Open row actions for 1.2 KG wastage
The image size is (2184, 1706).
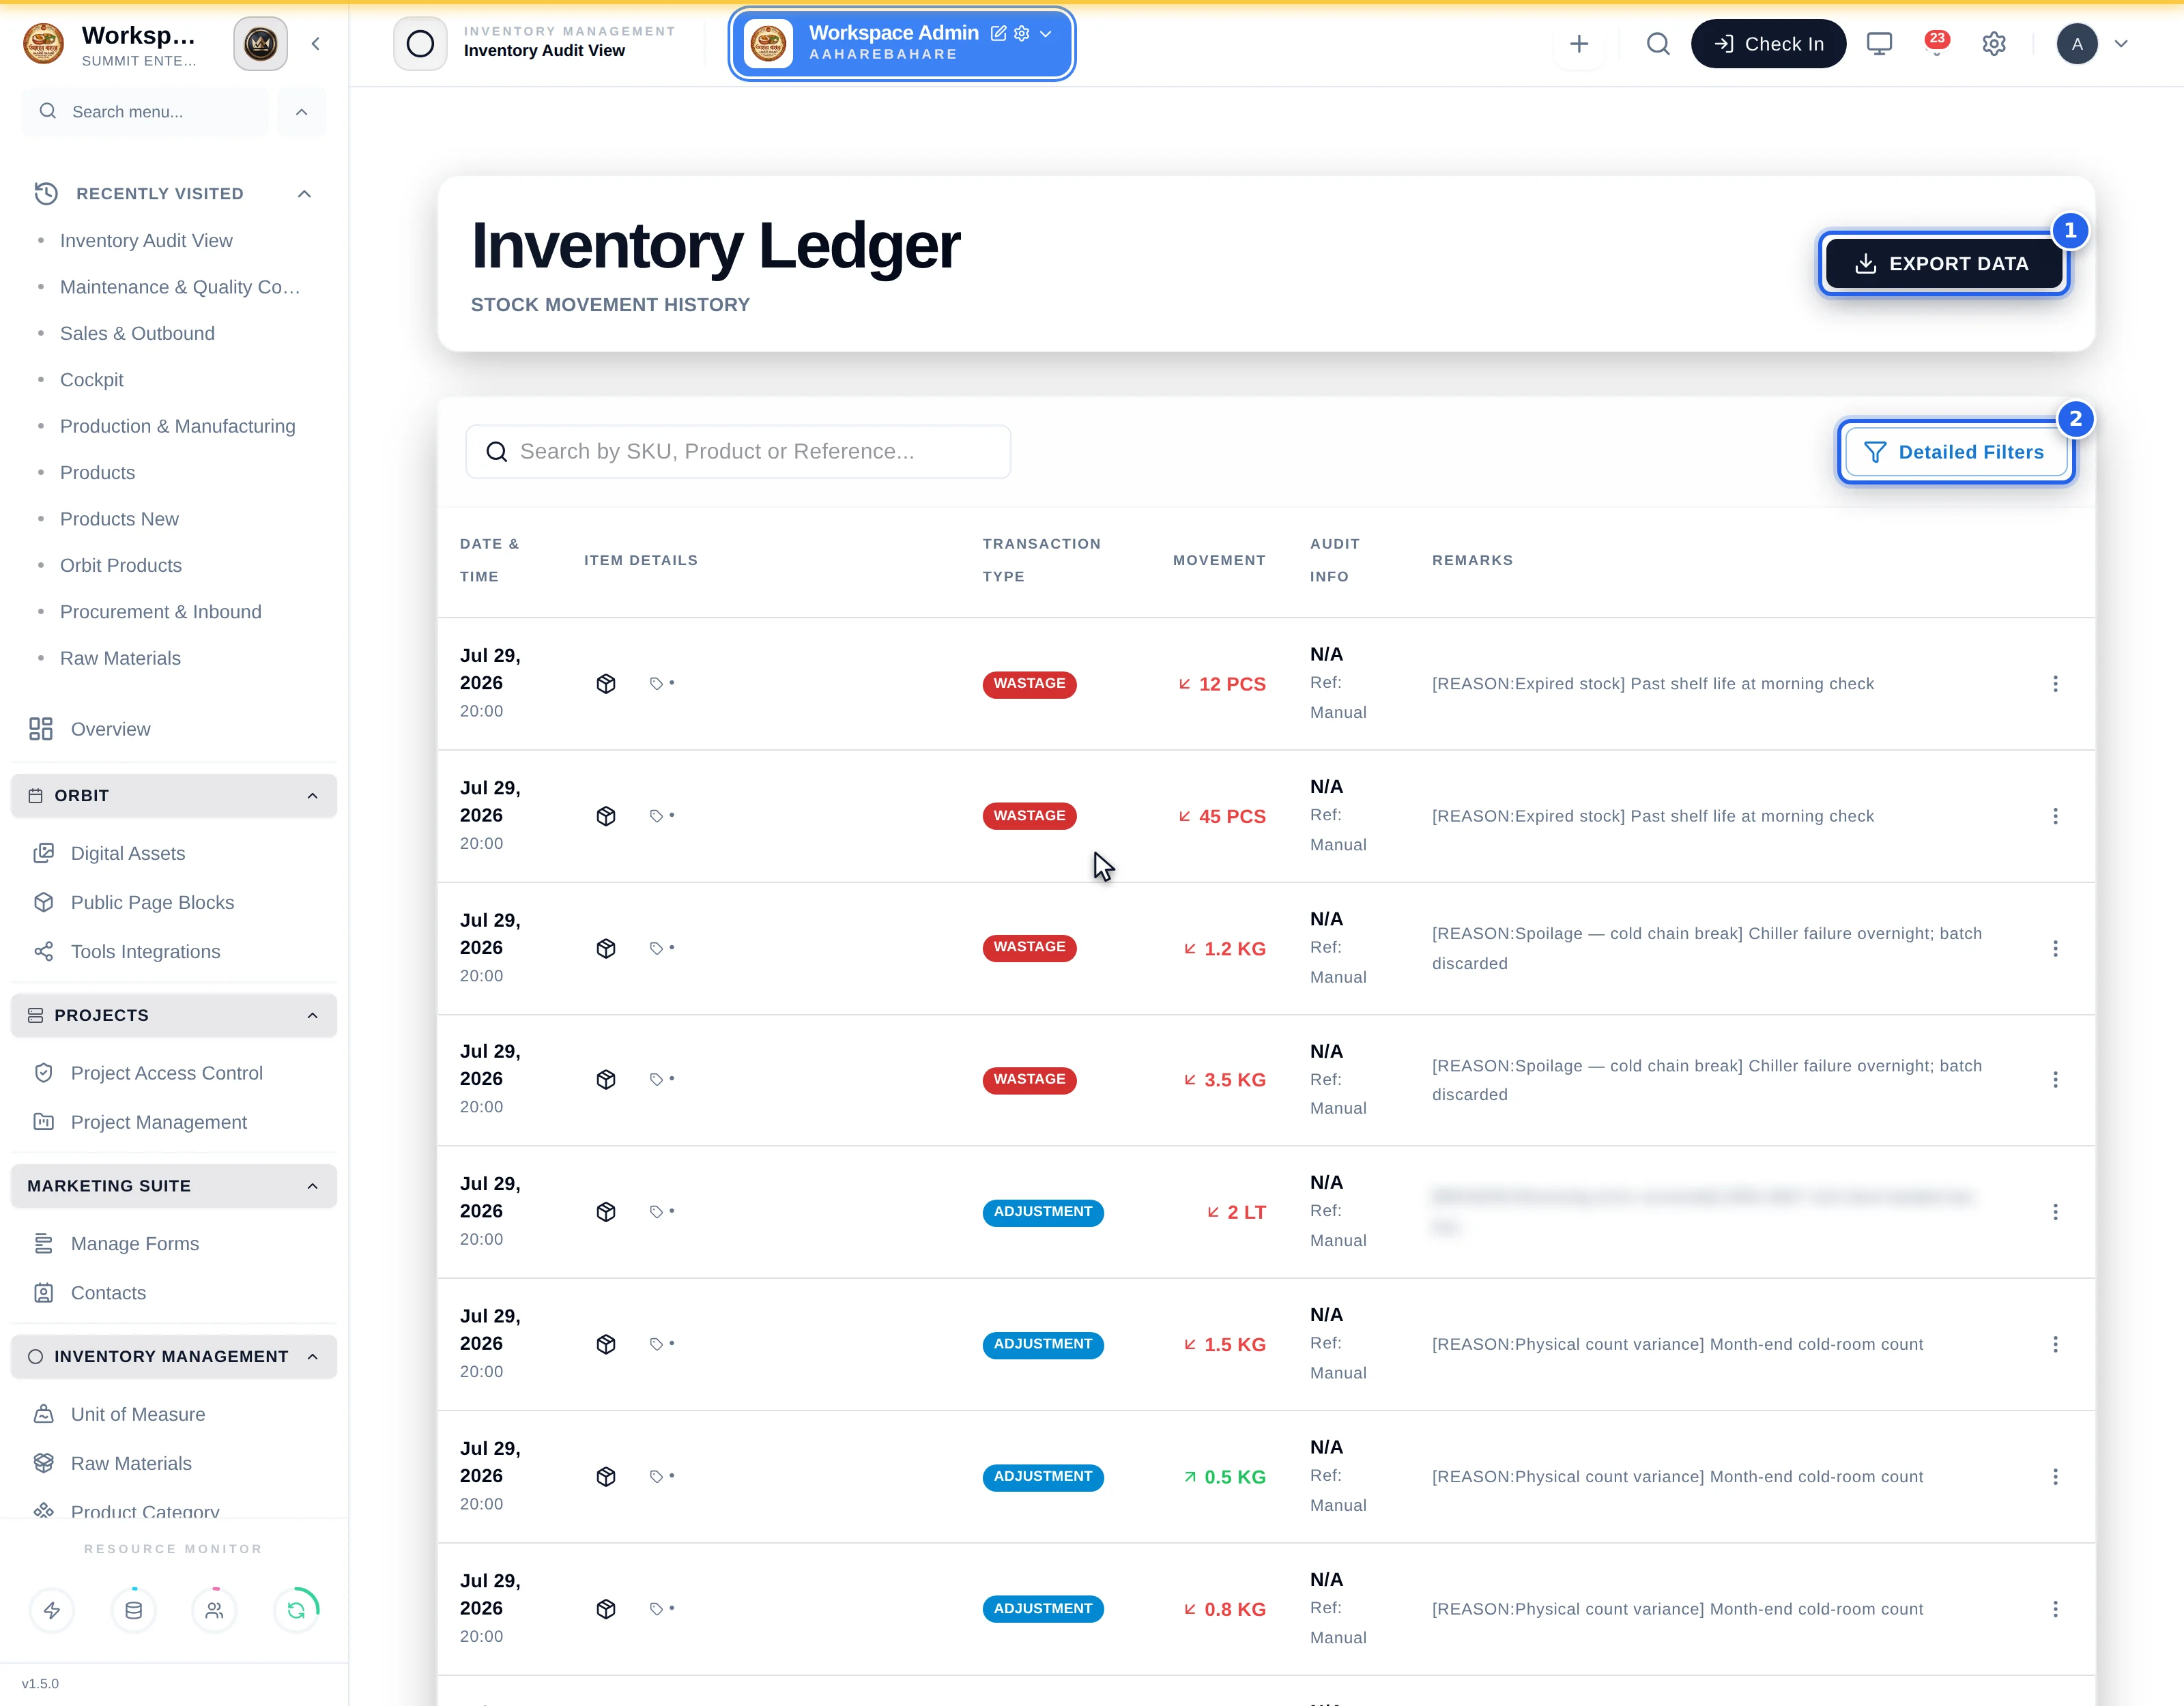pos(2055,948)
